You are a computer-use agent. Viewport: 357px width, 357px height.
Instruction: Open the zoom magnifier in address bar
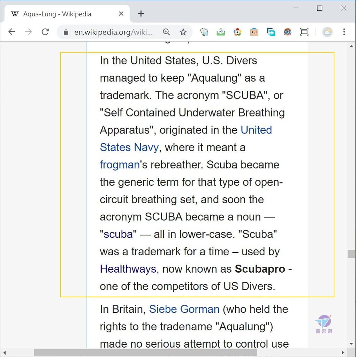pyautogui.click(x=166, y=32)
